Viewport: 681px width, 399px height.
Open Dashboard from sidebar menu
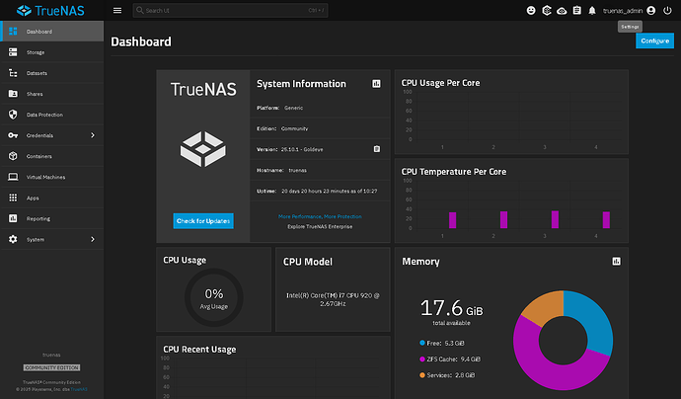tap(52, 32)
